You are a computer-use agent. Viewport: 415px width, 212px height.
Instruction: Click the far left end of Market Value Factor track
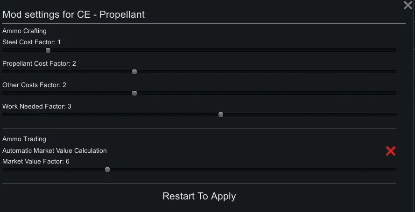(4, 170)
